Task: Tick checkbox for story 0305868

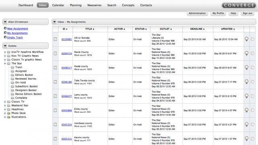Action: pos(55,110)
